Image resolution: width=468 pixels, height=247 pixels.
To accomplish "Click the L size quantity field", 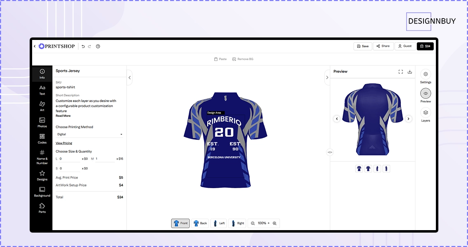I will point(70,159).
